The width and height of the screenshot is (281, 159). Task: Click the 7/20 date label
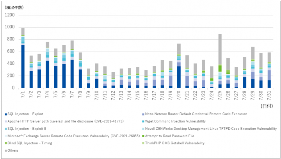point(179,95)
